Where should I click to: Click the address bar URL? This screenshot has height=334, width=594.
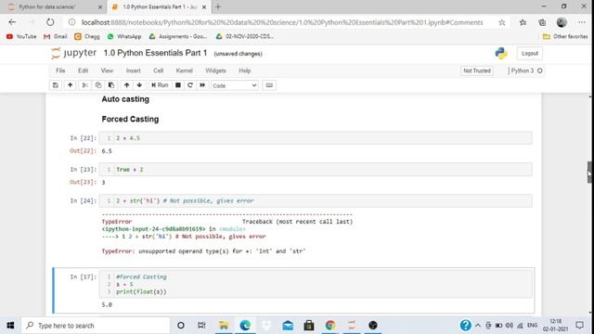[282, 22]
